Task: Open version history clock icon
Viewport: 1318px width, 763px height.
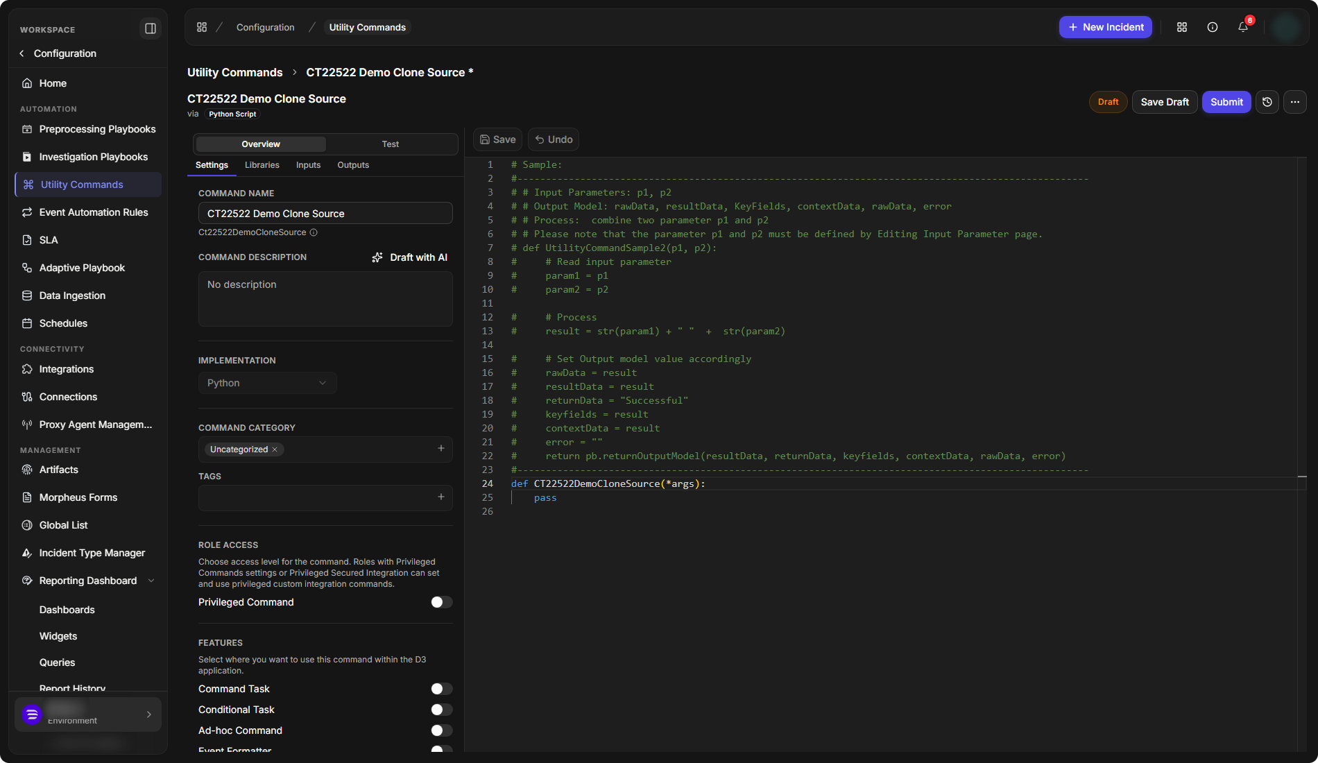Action: point(1267,102)
